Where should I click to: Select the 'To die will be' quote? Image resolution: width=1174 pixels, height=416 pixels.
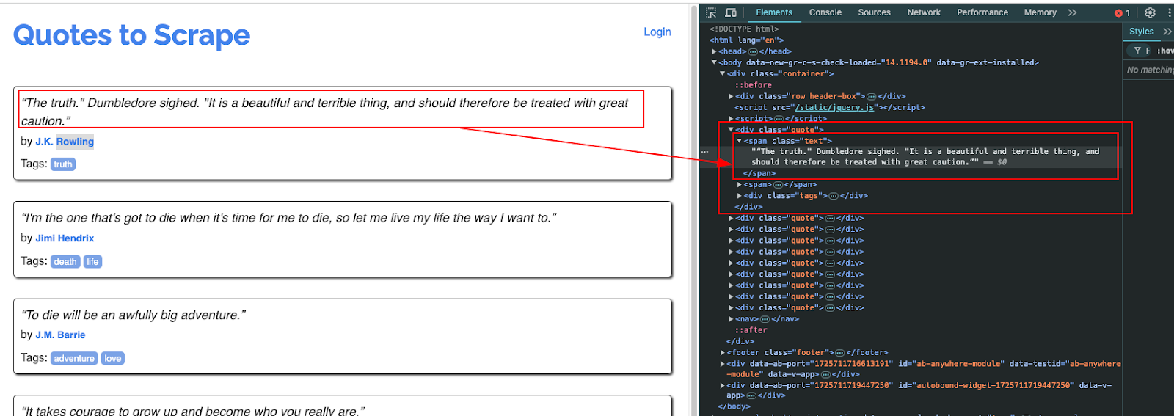(x=133, y=315)
